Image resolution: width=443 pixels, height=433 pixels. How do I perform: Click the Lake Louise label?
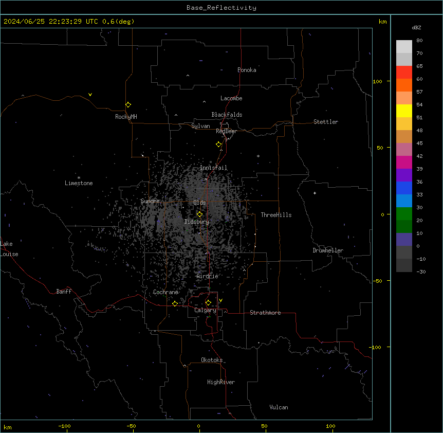pyautogui.click(x=9, y=249)
